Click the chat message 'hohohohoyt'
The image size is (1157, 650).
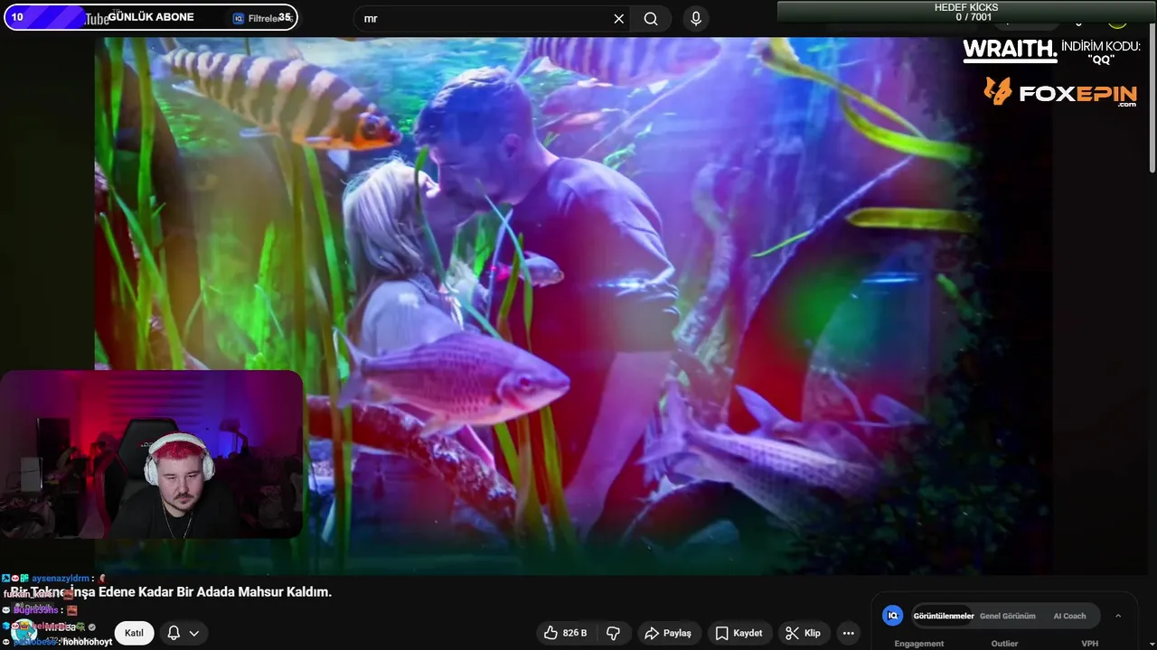pyautogui.click(x=87, y=642)
